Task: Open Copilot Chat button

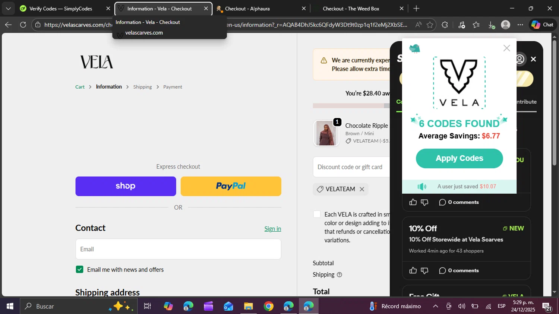Action: (x=543, y=25)
